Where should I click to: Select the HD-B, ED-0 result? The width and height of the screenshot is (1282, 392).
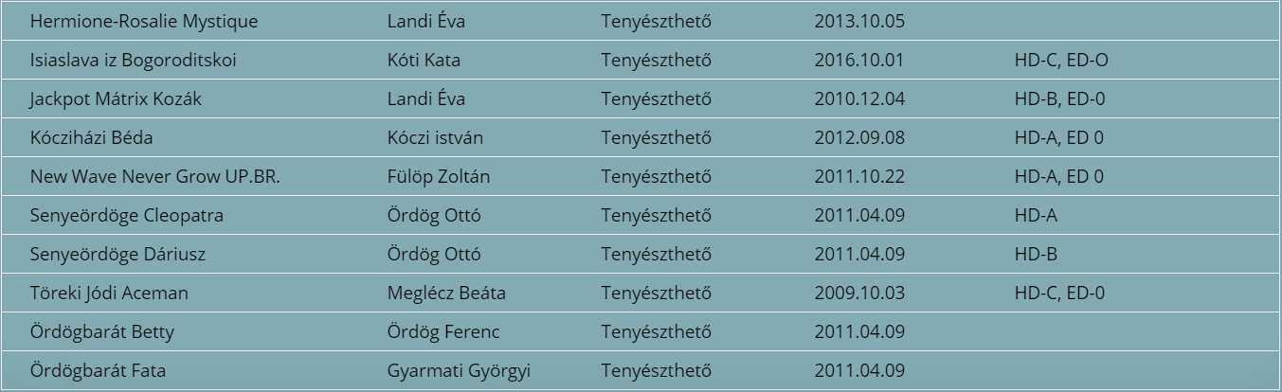click(x=1059, y=98)
